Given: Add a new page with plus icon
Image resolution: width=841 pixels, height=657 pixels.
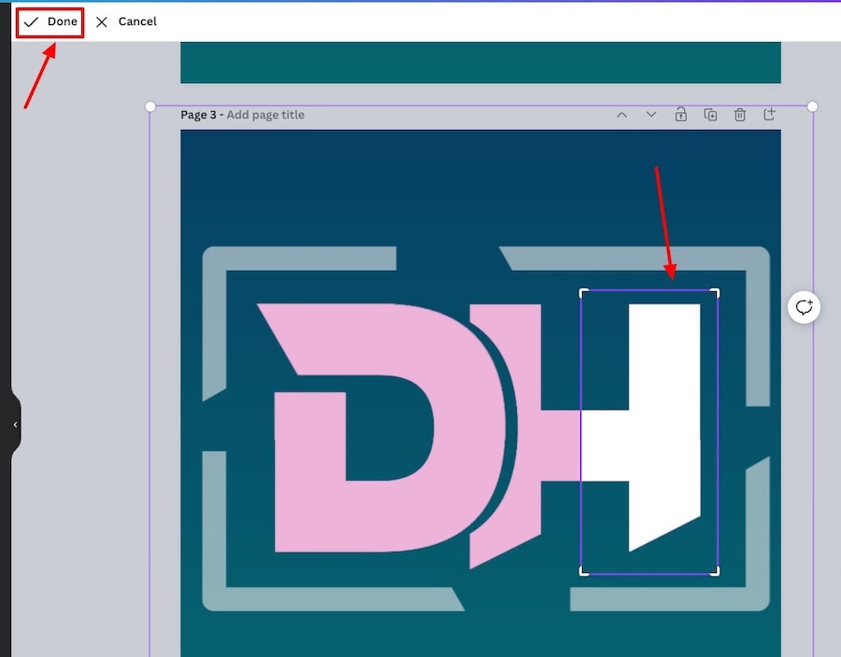Looking at the screenshot, I should (770, 115).
